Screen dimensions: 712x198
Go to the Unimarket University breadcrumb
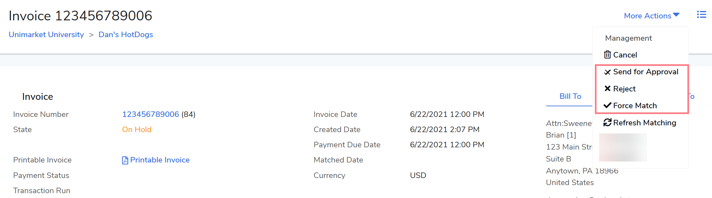(x=46, y=35)
